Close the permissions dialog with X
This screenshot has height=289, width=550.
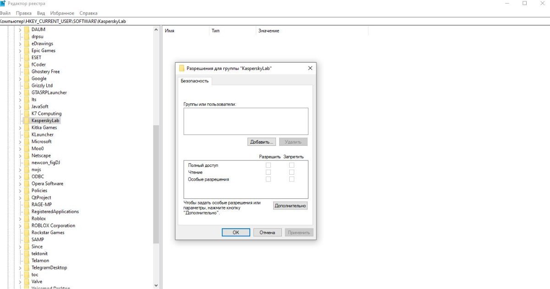click(x=310, y=68)
